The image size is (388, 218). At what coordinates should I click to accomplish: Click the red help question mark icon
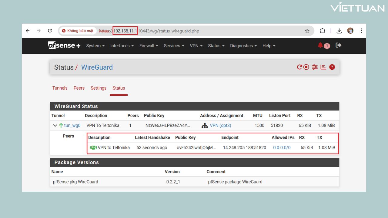[332, 67]
